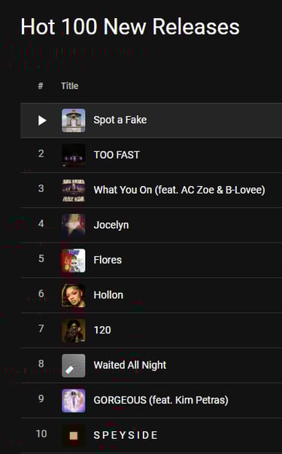Open What You On album artwork
Image resolution: width=282 pixels, height=454 pixels.
(x=74, y=190)
